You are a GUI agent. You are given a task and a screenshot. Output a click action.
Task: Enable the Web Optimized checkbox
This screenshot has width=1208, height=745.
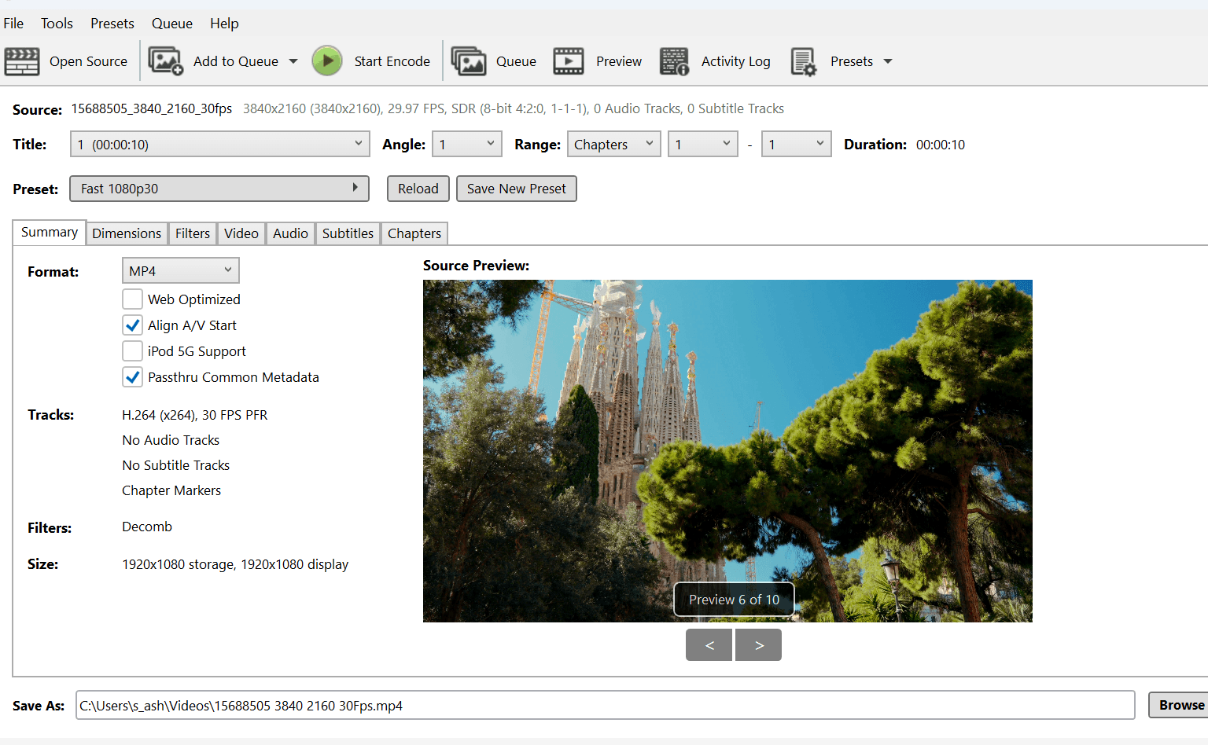pyautogui.click(x=132, y=299)
